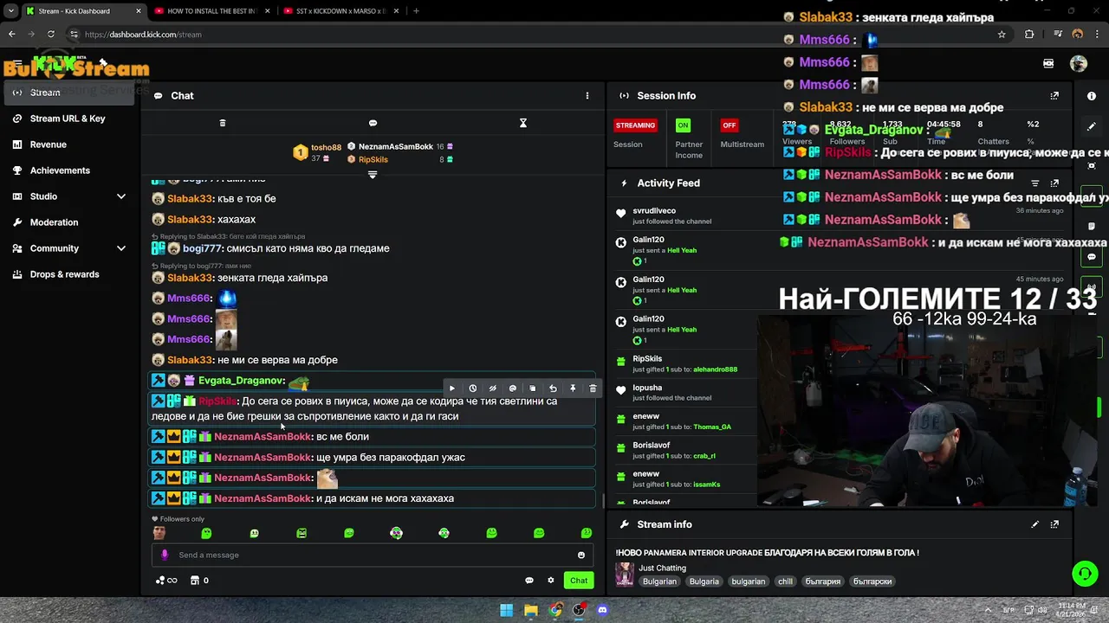Toggle Partner Income ON badge
Viewport: 1109px width, 623px height.
point(684,125)
